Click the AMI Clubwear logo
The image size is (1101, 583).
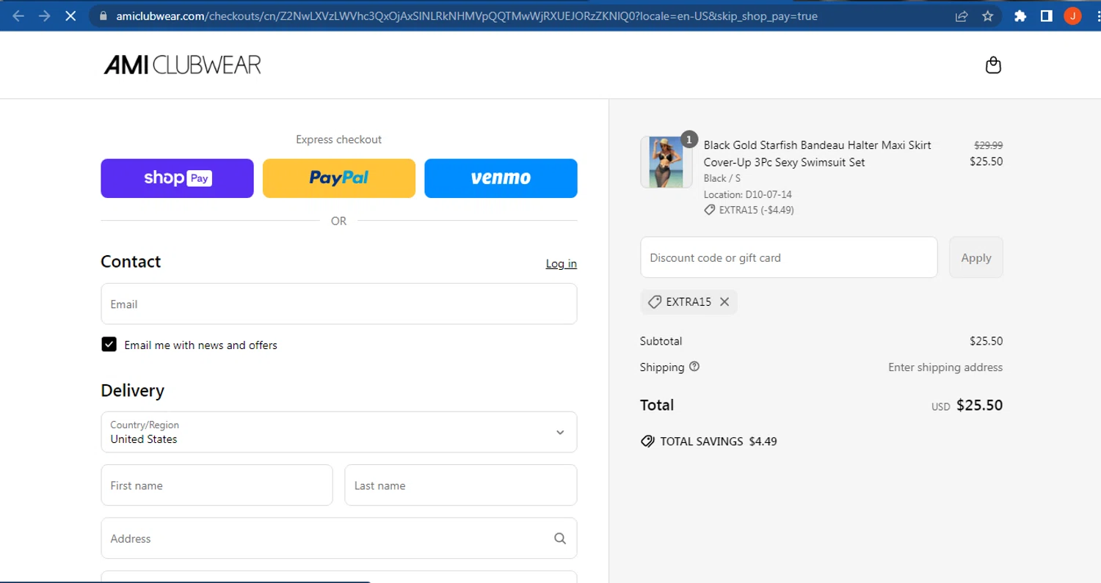pyautogui.click(x=182, y=65)
